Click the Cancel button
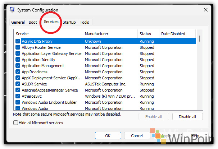Image resolution: width=218 pixels, height=149 pixels. (137, 136)
